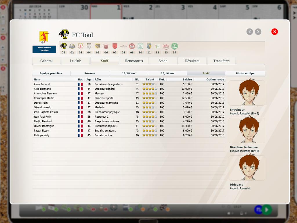Show the Équipe première sub-tab
Image resolution: width=297 pixels, height=223 pixels.
coord(51,73)
